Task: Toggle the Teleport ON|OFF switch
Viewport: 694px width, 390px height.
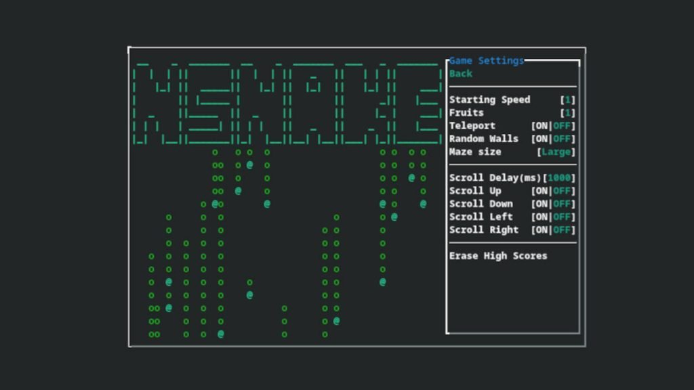Action: (x=553, y=126)
